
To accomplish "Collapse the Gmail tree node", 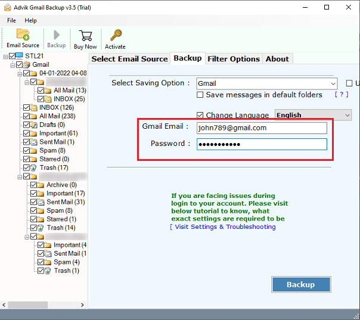I will click(x=13, y=66).
